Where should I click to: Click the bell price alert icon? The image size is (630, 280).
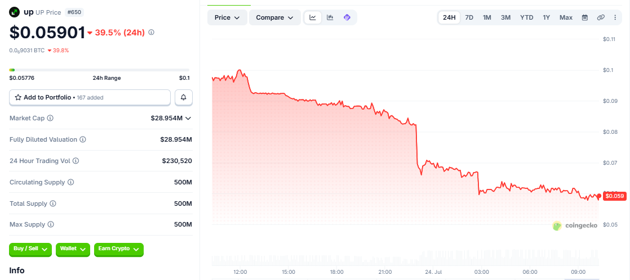pos(184,97)
